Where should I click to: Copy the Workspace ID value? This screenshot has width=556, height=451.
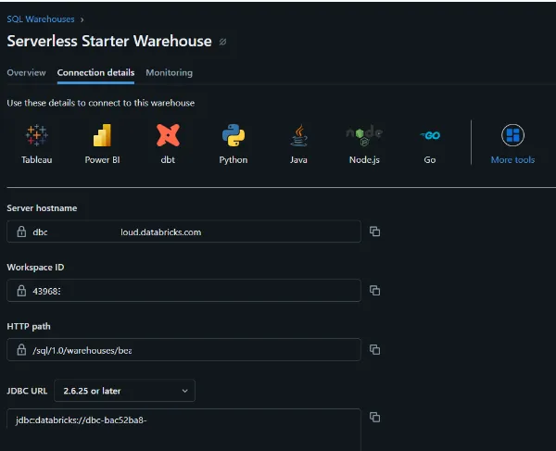374,291
